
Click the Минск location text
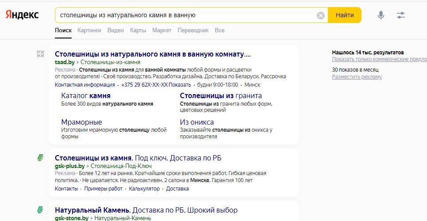pos(252,85)
